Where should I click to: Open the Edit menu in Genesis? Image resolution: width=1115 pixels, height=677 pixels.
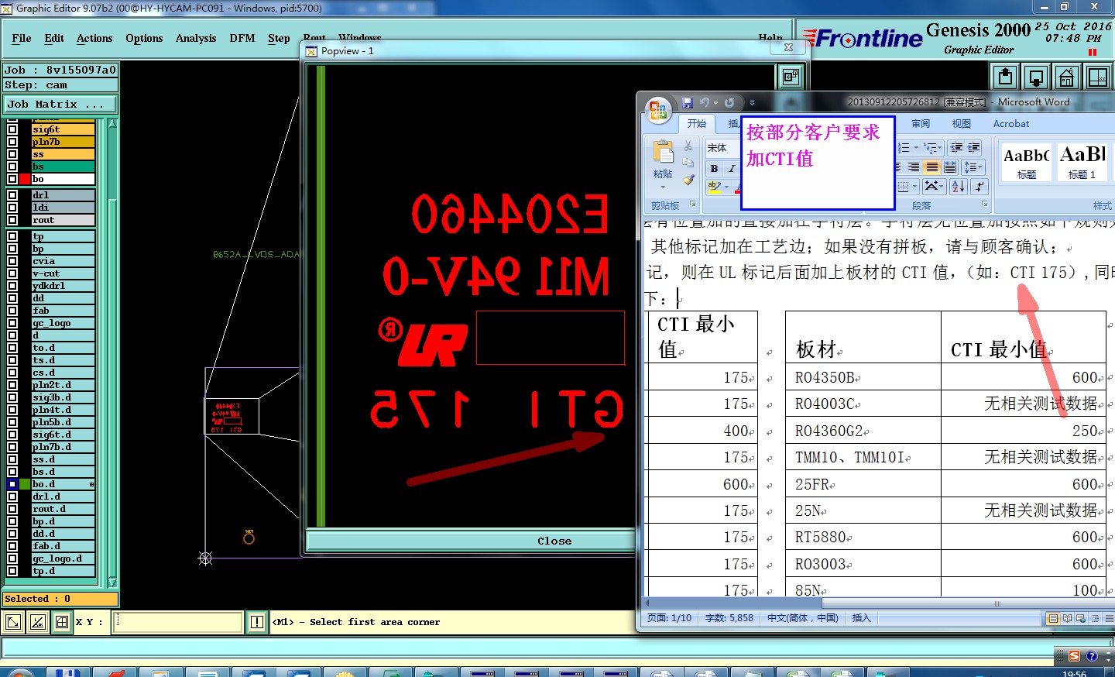pos(54,38)
